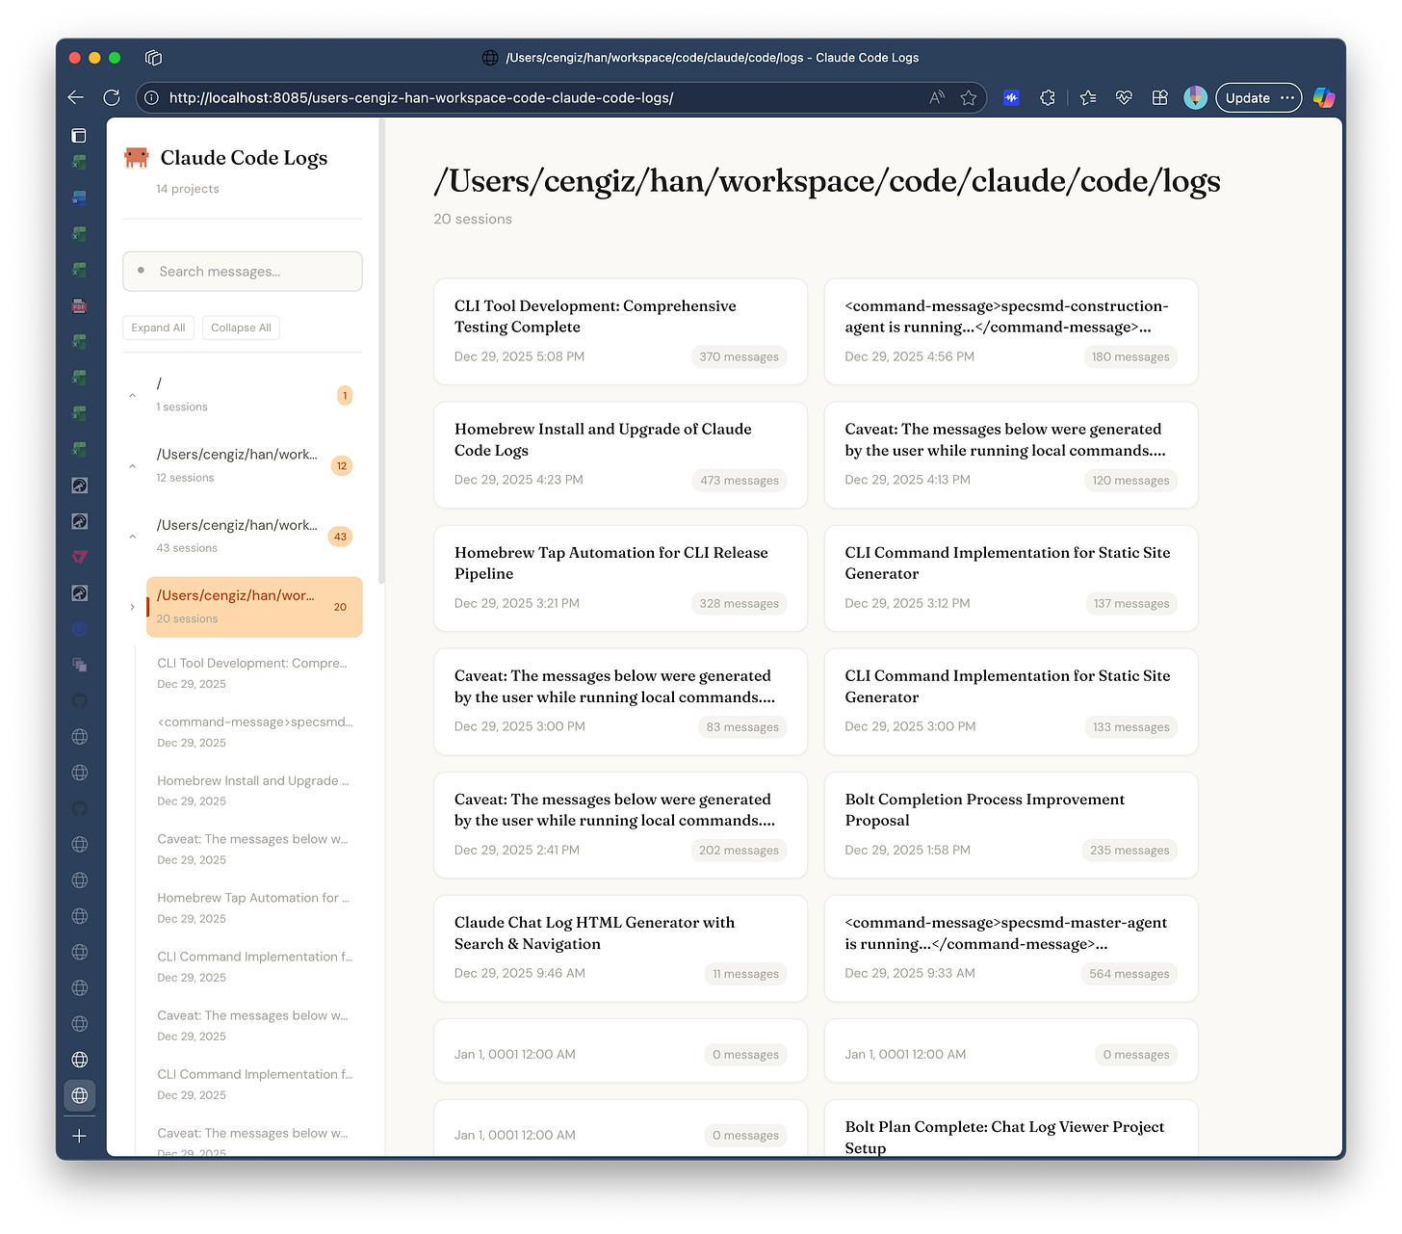
Task: Launch the Copilot icon in the toolbar
Action: (x=1324, y=97)
